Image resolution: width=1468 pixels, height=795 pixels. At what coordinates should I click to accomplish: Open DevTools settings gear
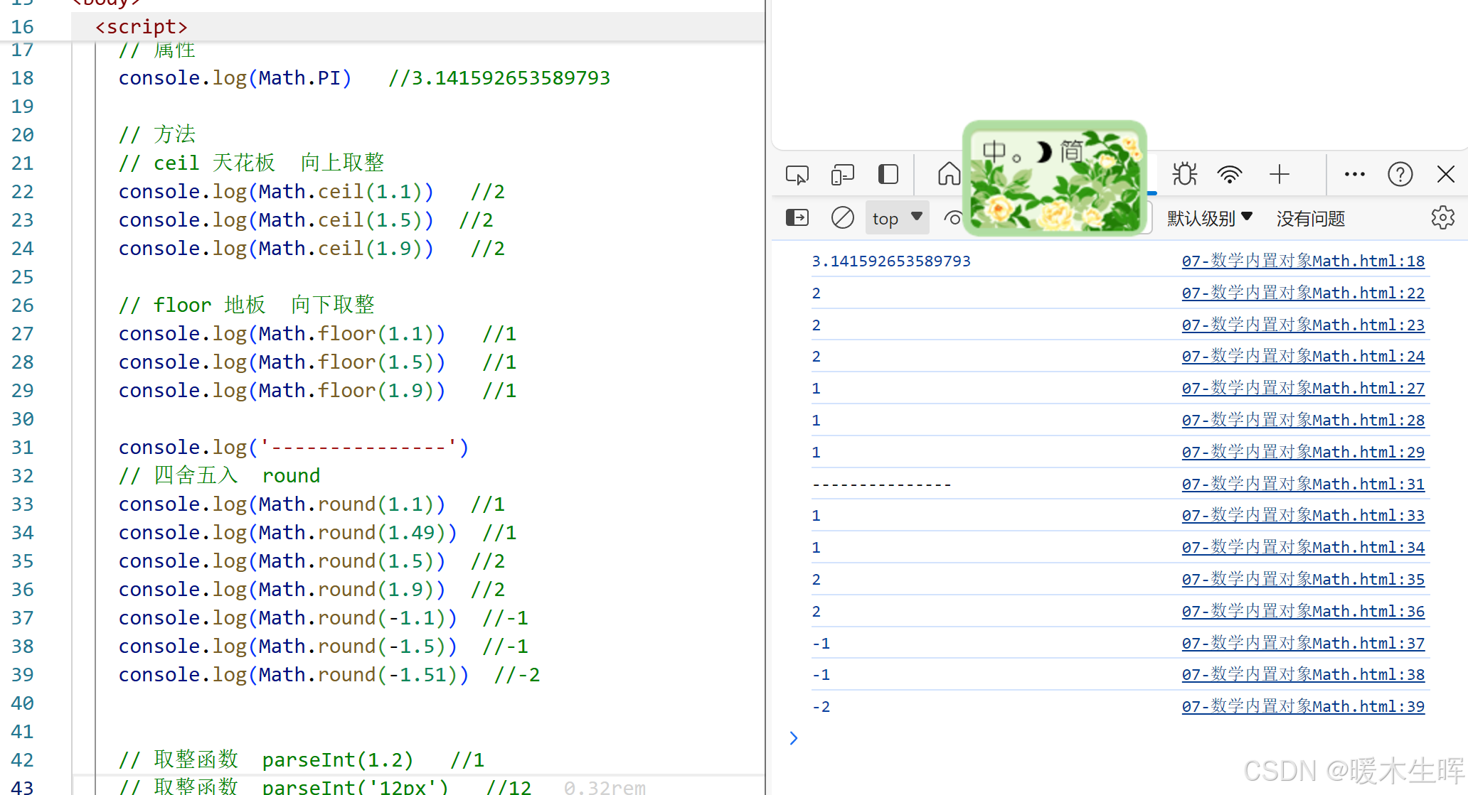click(1443, 217)
